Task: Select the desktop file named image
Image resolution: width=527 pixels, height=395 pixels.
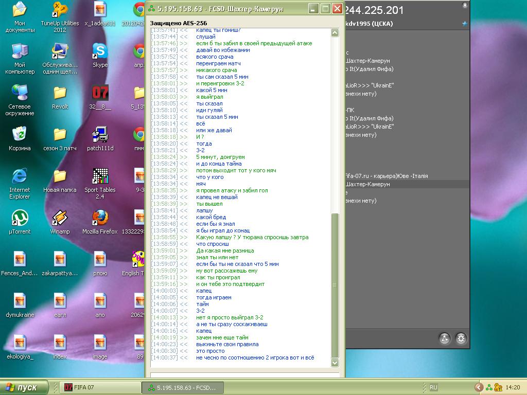Action: [100, 347]
